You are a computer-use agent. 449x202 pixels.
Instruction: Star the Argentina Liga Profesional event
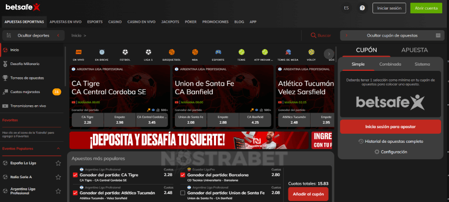(58, 191)
